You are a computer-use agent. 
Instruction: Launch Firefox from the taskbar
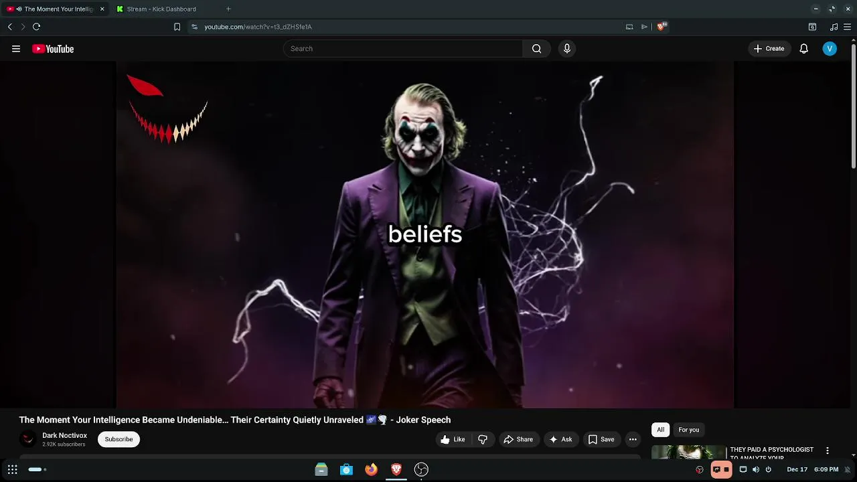[x=371, y=469]
